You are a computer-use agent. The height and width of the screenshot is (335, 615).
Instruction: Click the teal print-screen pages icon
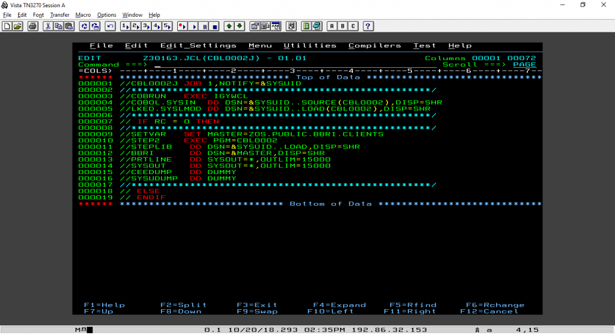coord(317,26)
